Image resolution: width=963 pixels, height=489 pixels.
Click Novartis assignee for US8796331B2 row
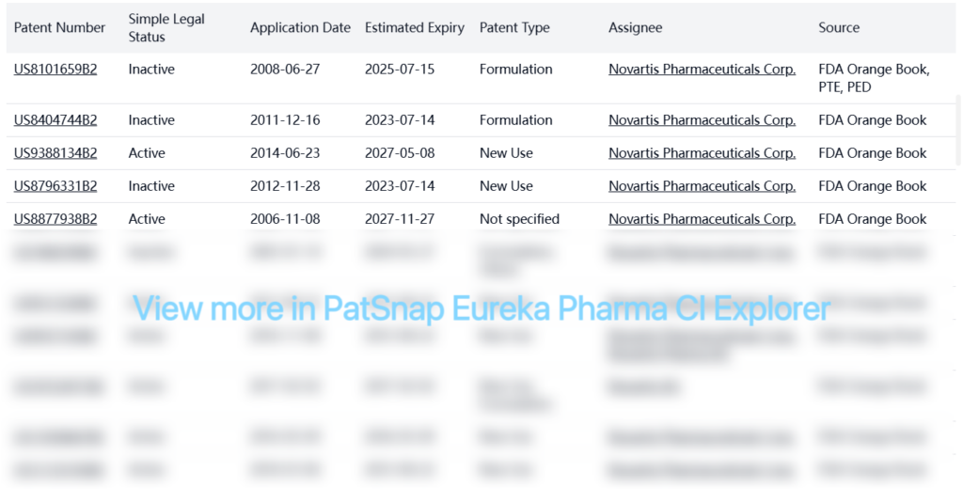point(702,186)
